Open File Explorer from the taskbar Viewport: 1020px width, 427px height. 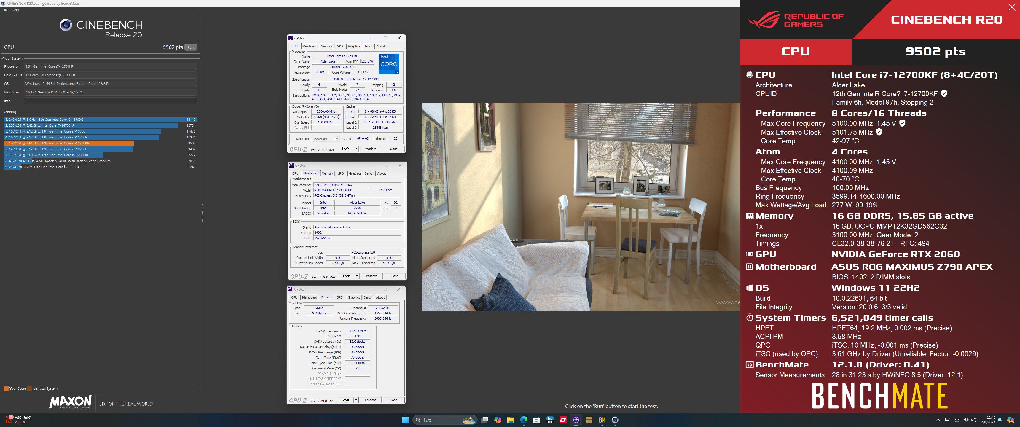tap(511, 420)
